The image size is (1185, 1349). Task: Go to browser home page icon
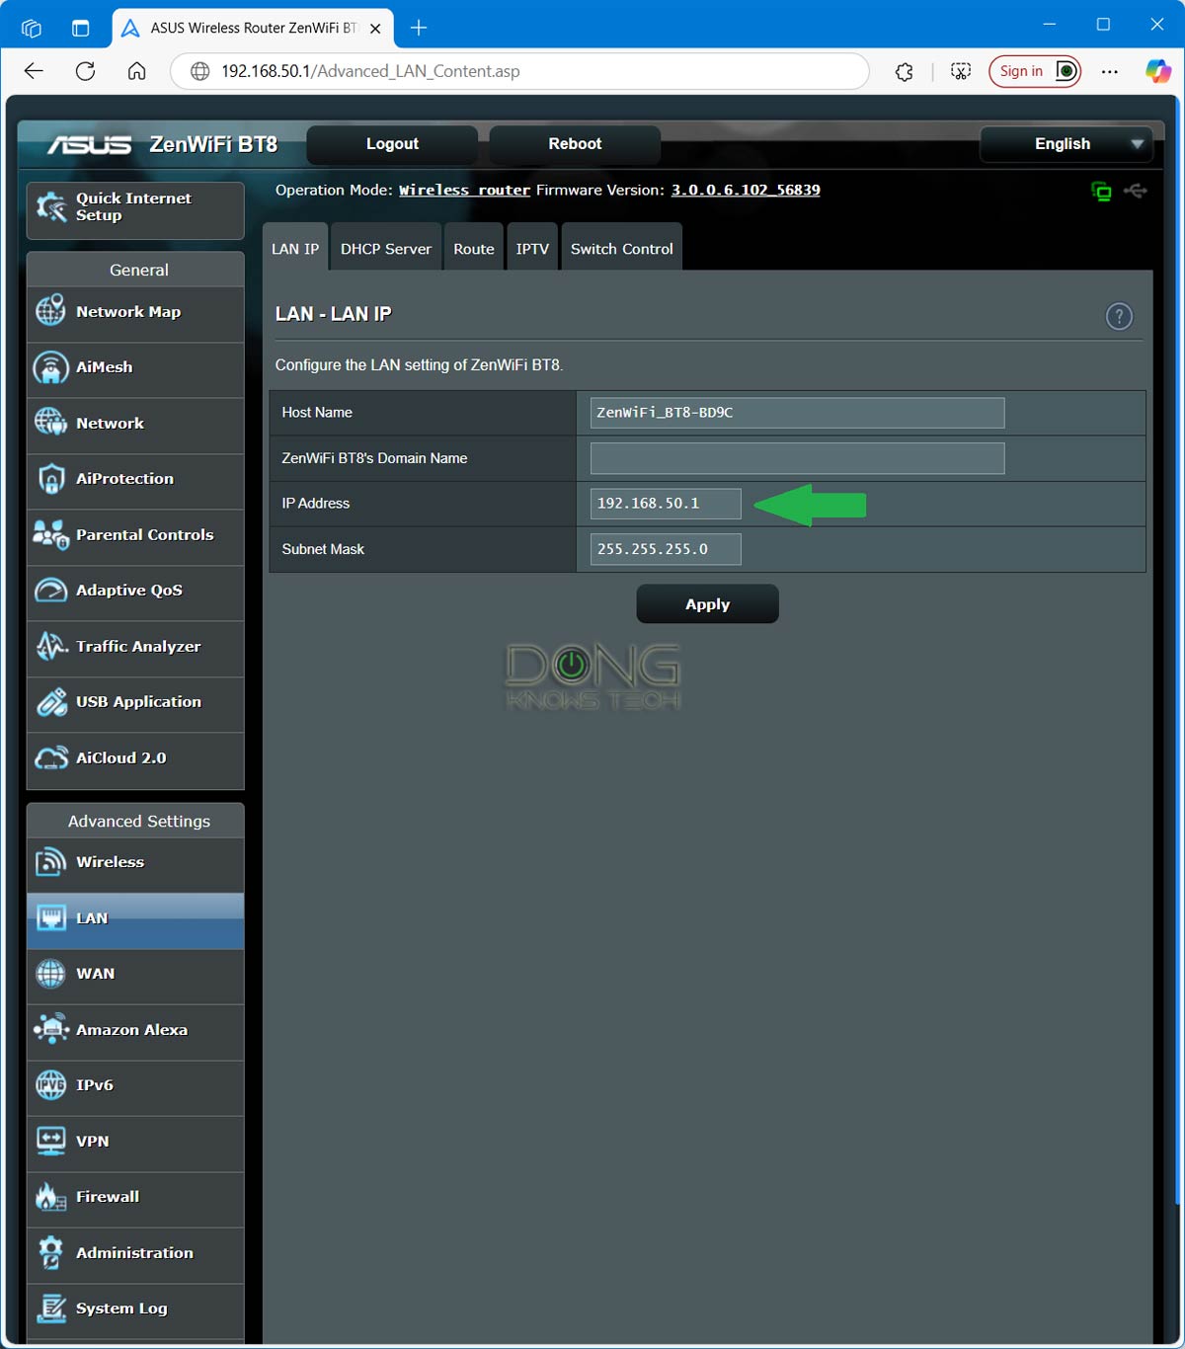coord(137,71)
